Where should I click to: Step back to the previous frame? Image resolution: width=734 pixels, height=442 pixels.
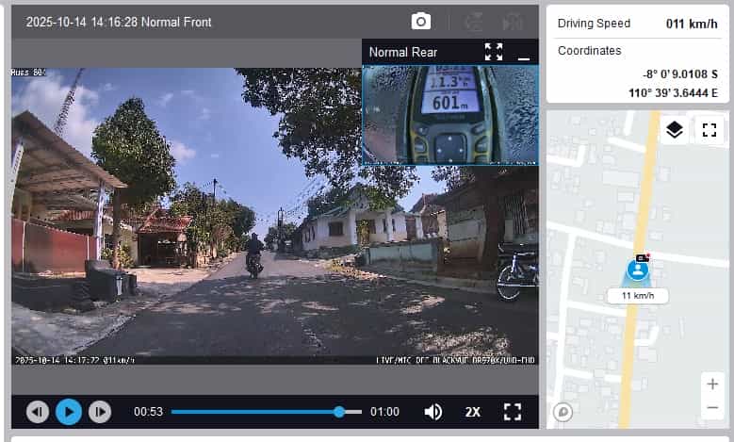(x=38, y=412)
